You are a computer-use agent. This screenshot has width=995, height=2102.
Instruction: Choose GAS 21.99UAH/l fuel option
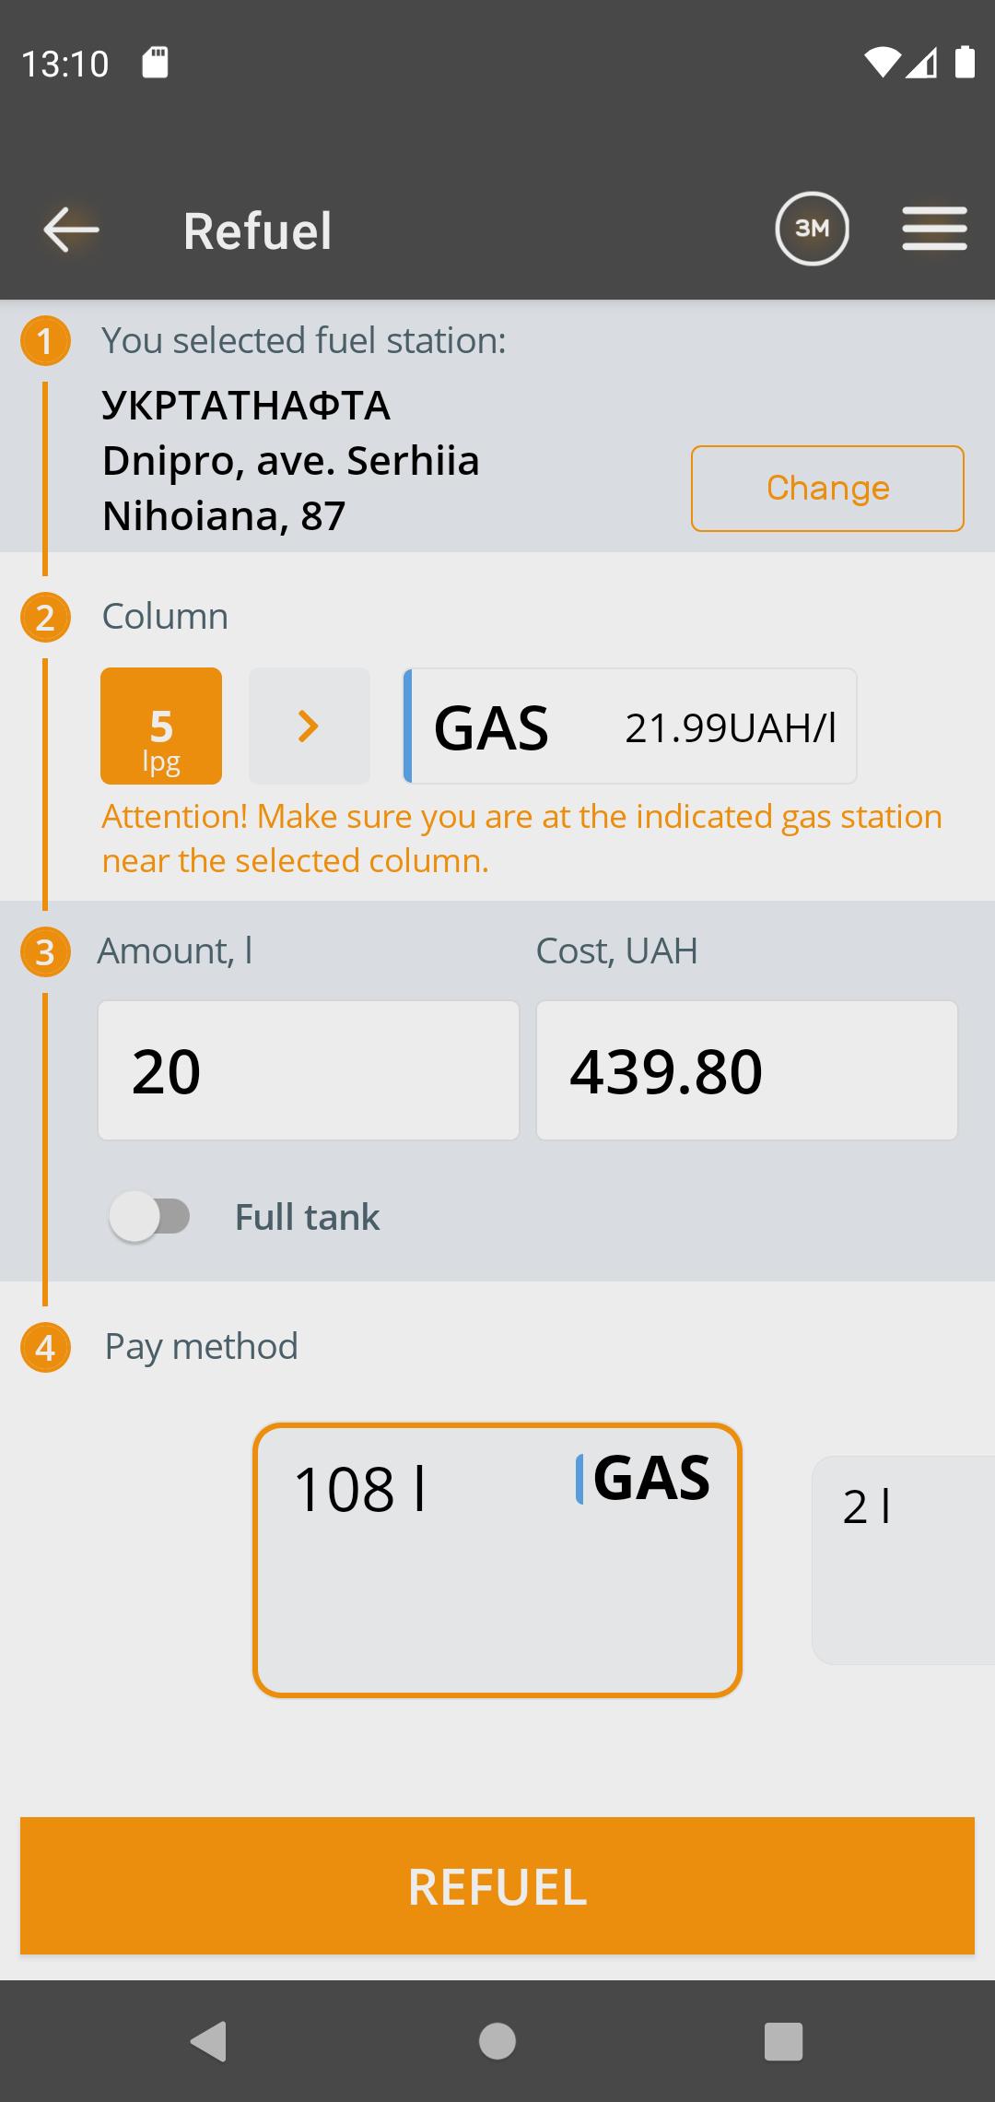click(630, 726)
